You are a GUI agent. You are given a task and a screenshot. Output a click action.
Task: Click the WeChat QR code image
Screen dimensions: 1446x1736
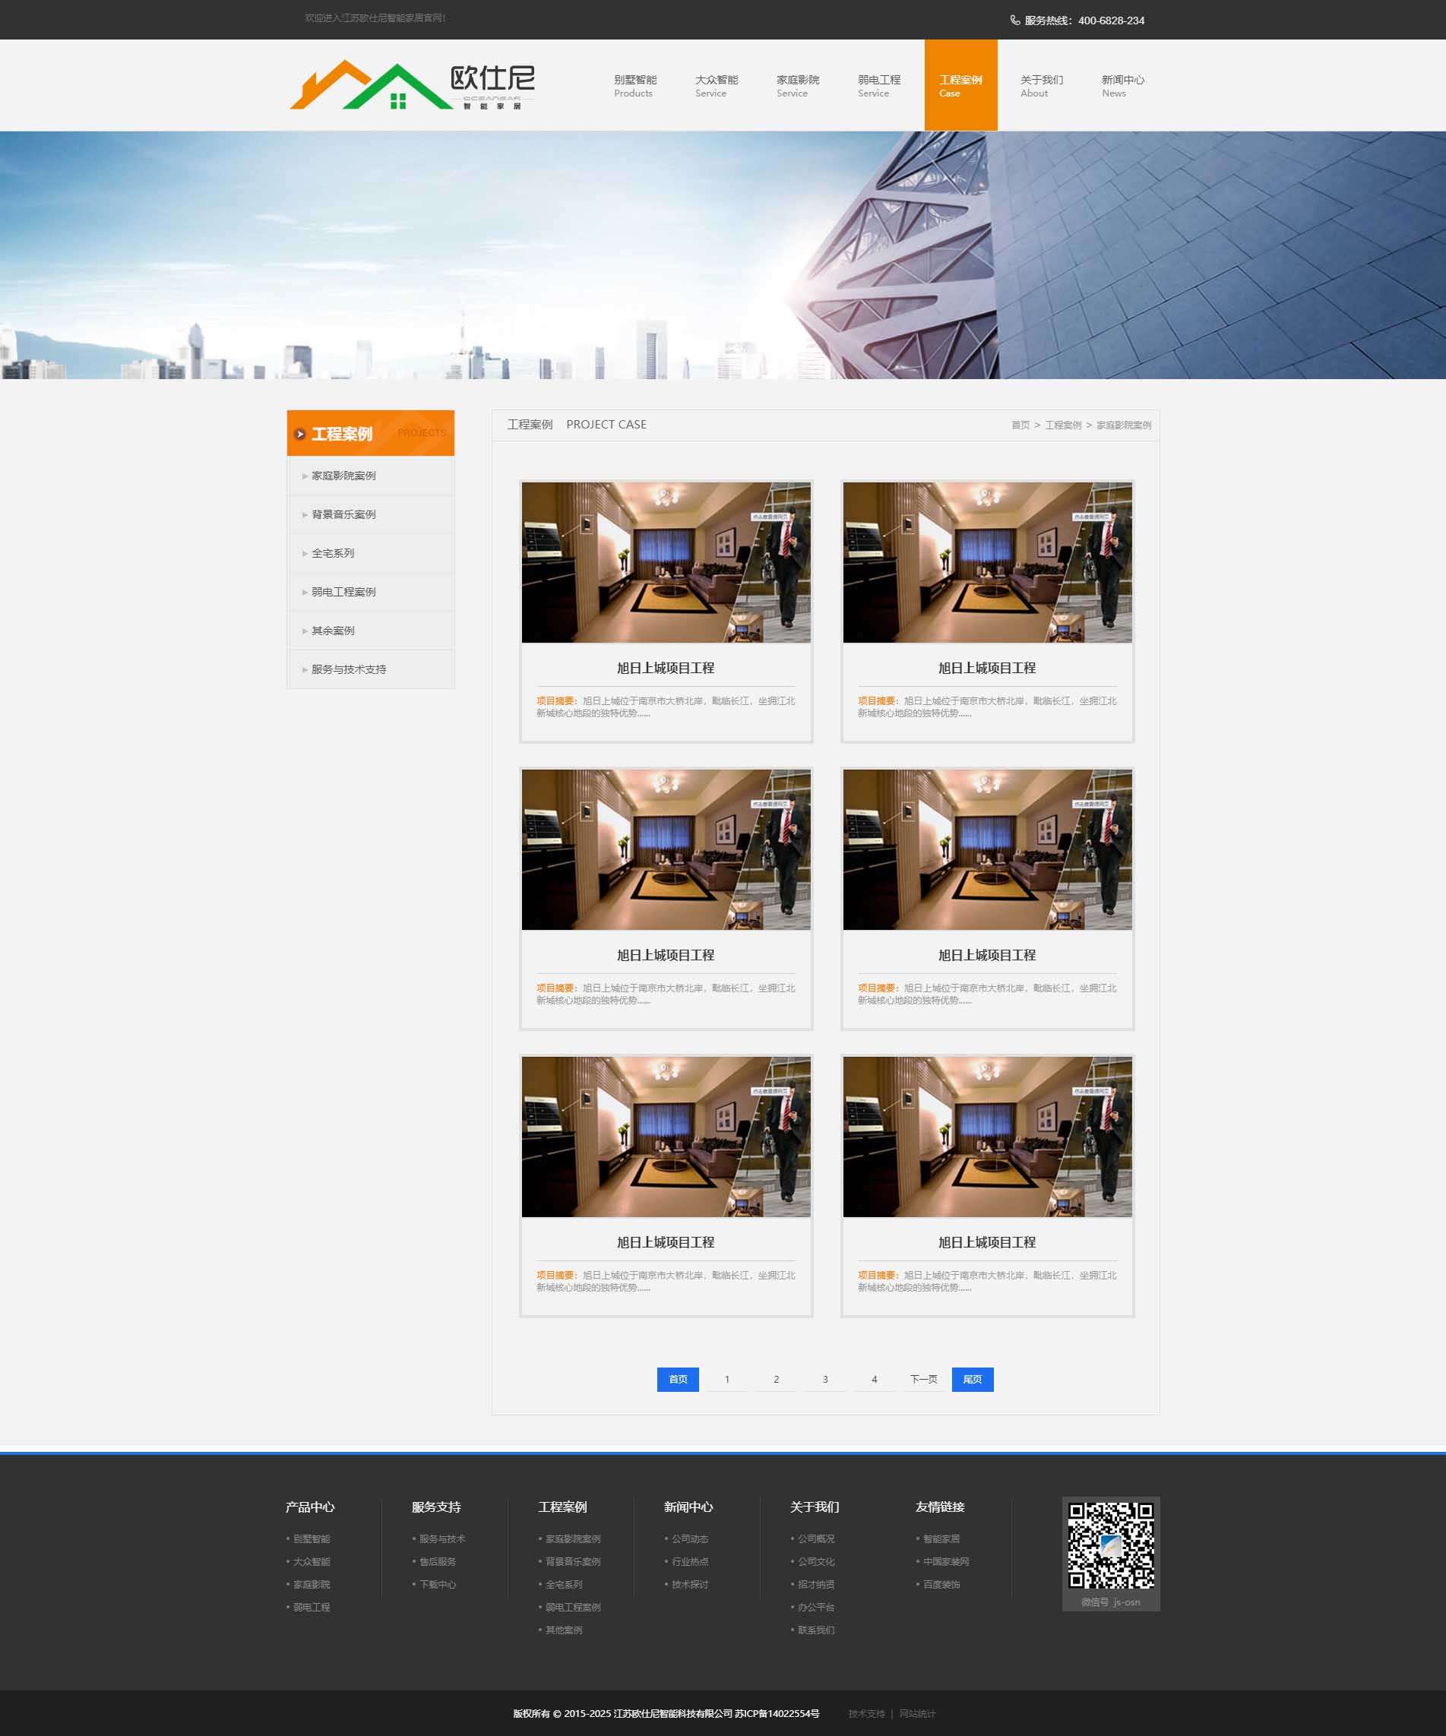pos(1110,1545)
